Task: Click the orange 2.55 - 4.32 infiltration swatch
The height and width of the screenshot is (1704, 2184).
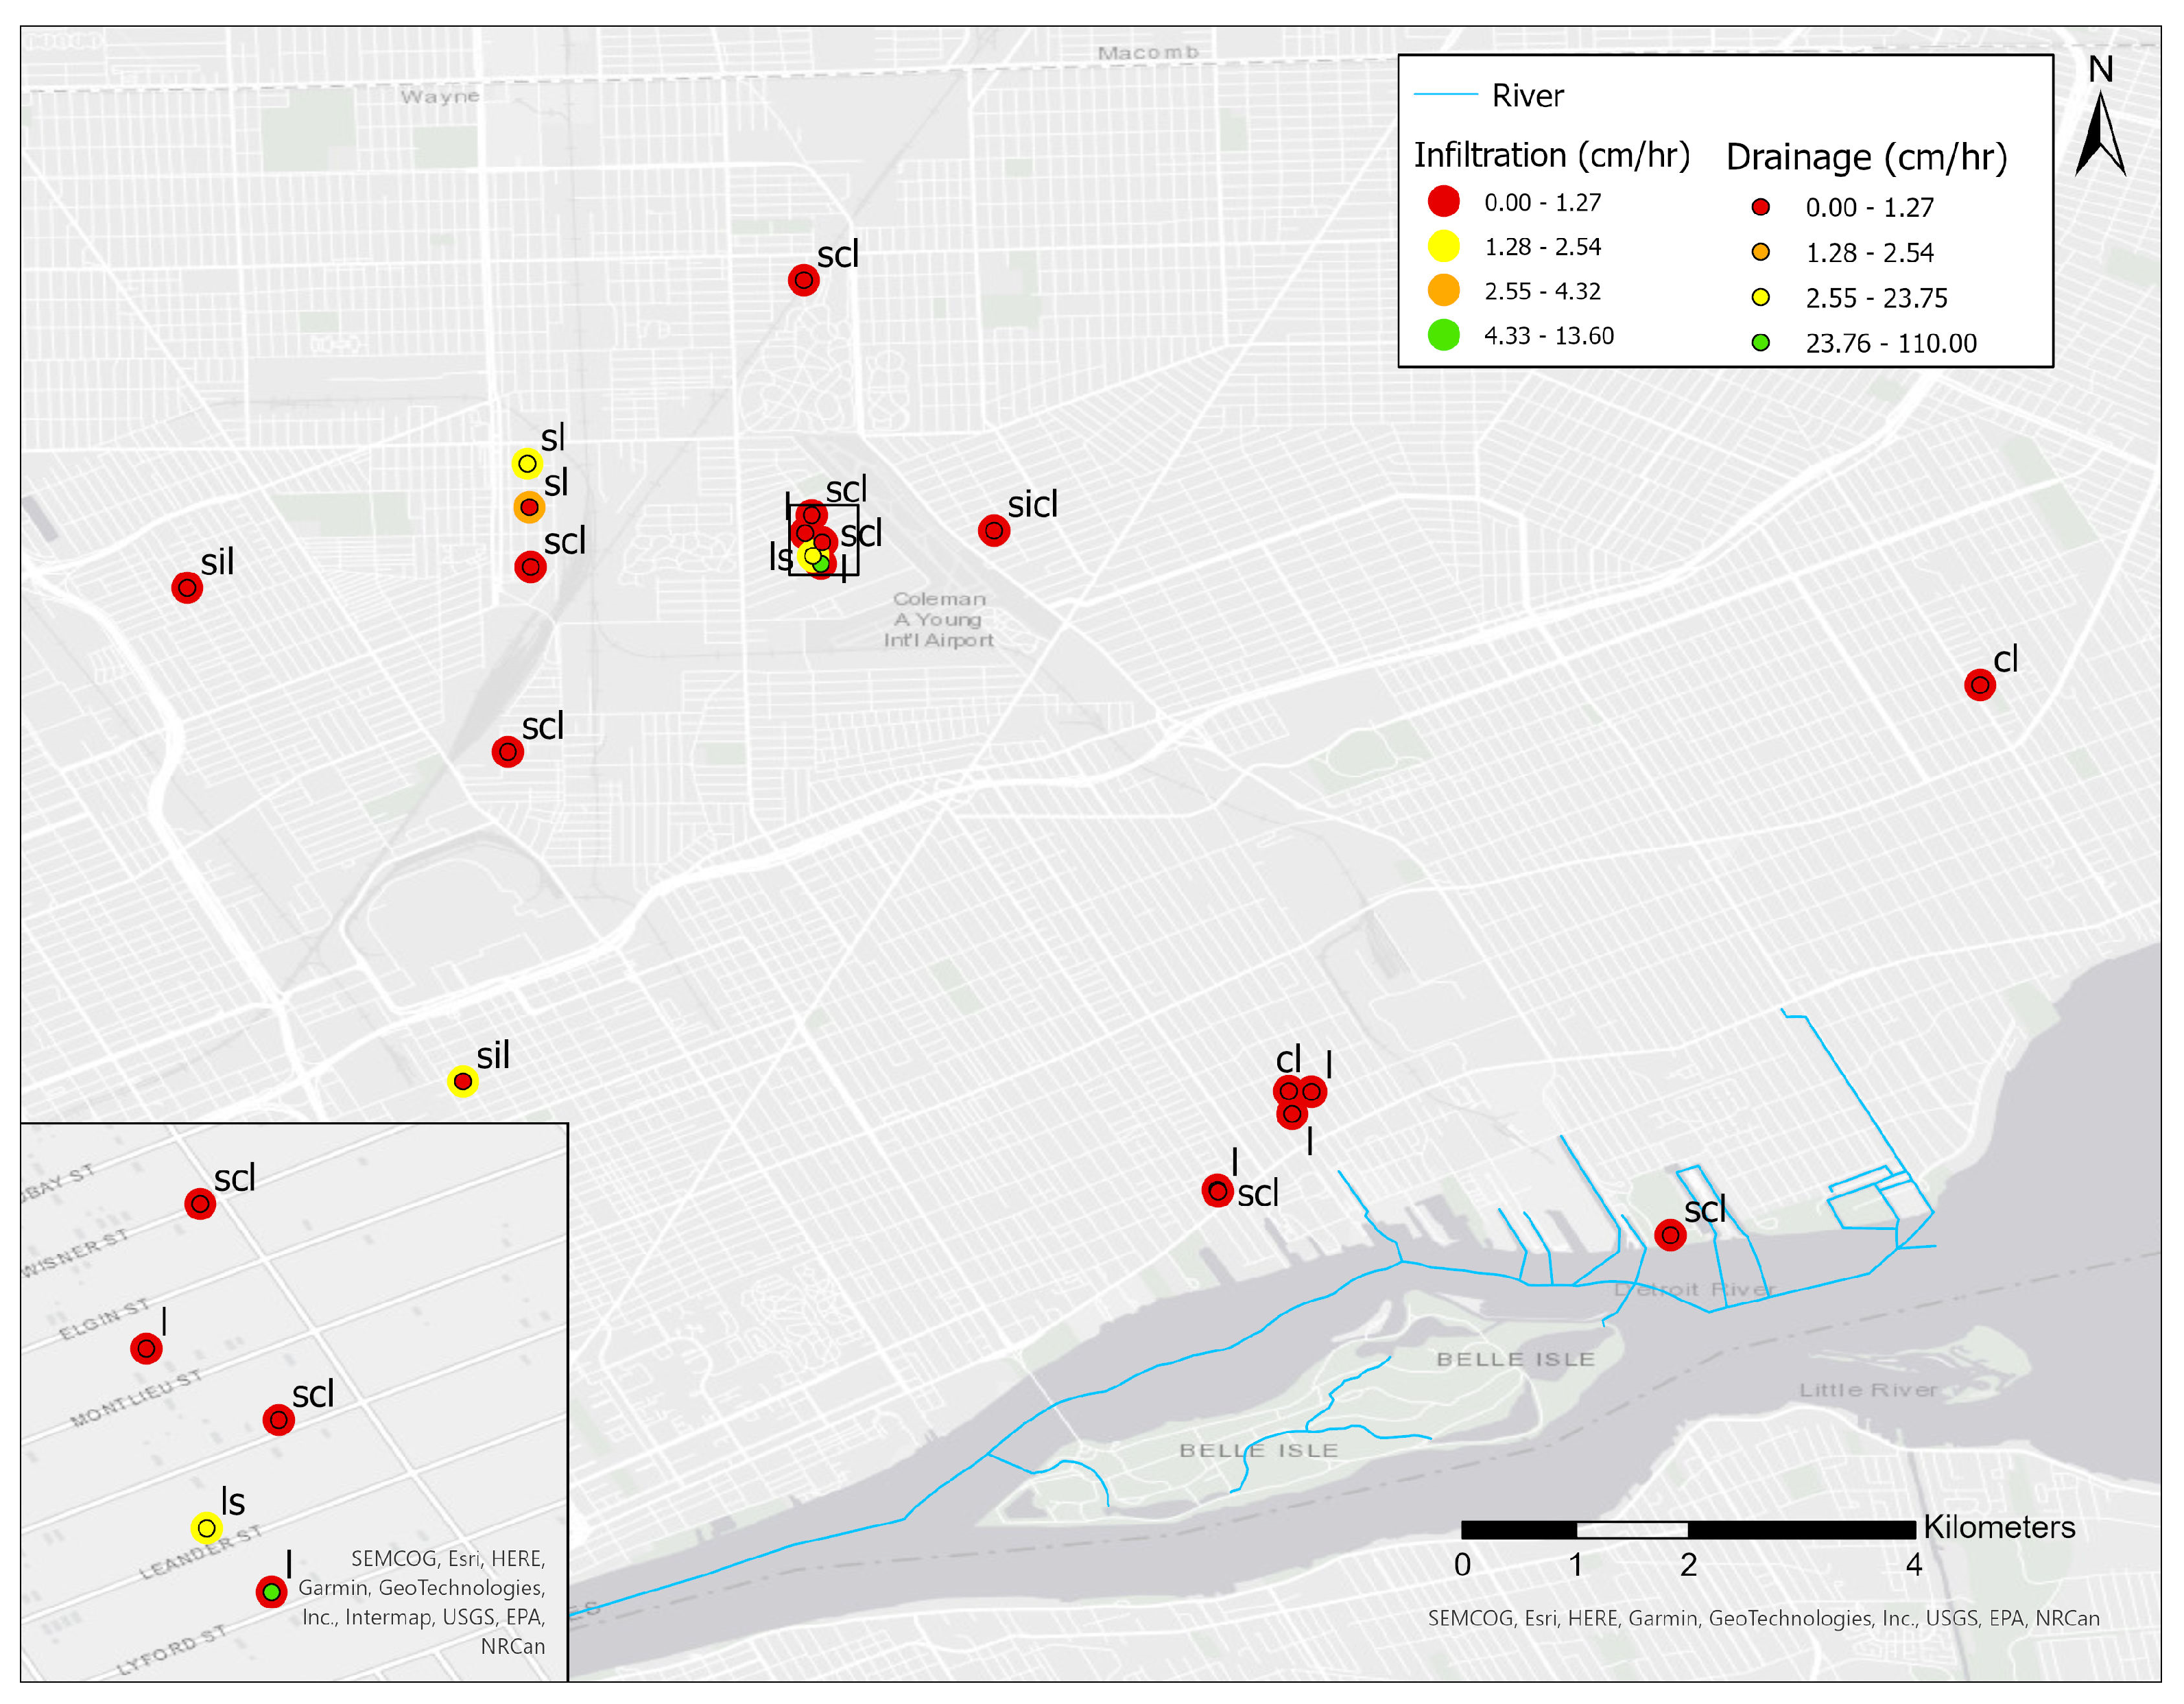Action: [x=1443, y=290]
